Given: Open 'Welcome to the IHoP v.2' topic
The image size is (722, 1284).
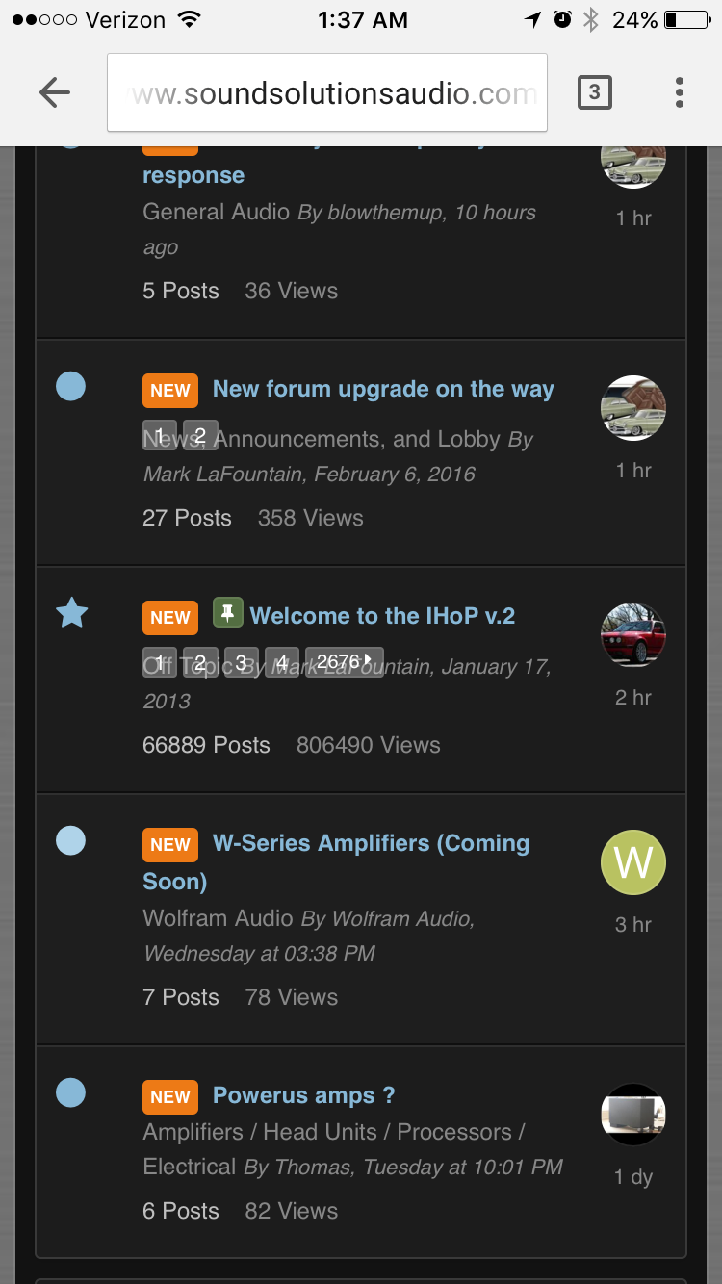Looking at the screenshot, I should [x=382, y=616].
